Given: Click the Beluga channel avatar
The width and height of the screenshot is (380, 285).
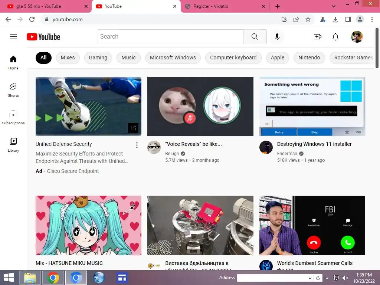Looking at the screenshot, I should (x=154, y=147).
